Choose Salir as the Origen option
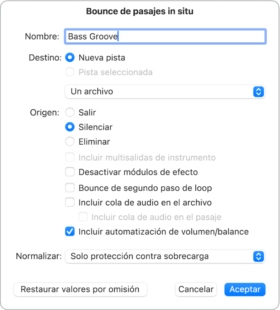Image resolution: width=280 pixels, height=310 pixels. coord(70,113)
